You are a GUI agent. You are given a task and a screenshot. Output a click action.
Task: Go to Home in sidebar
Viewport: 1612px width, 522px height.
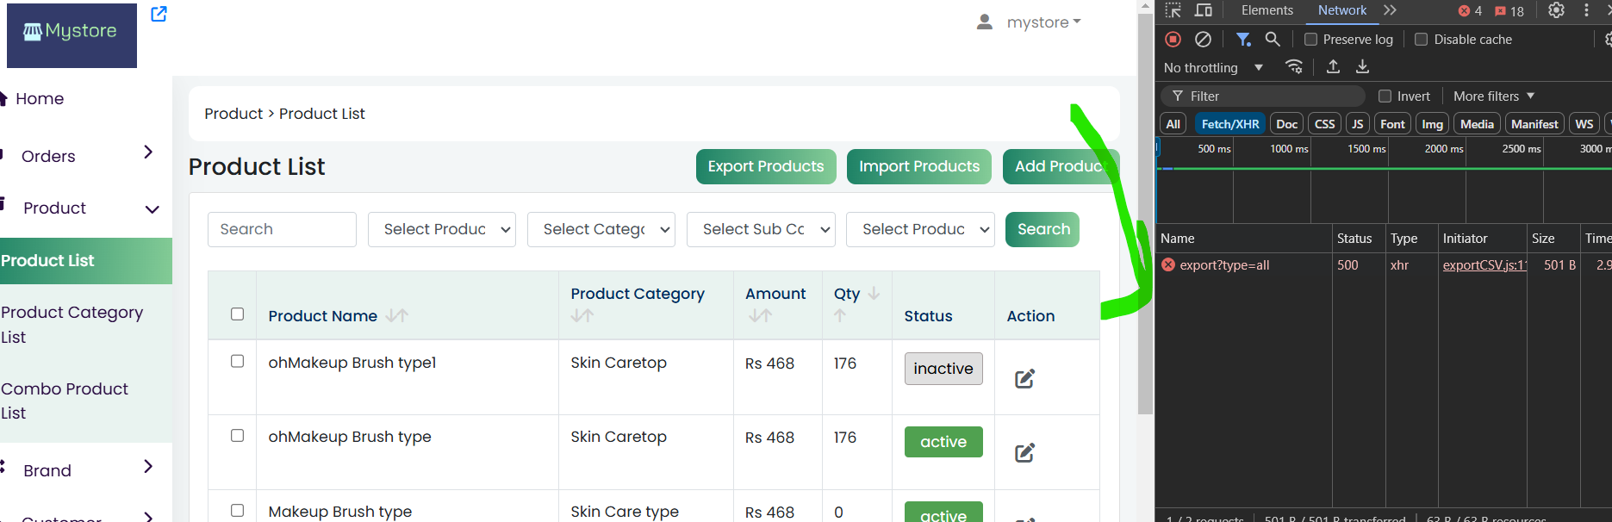point(40,99)
